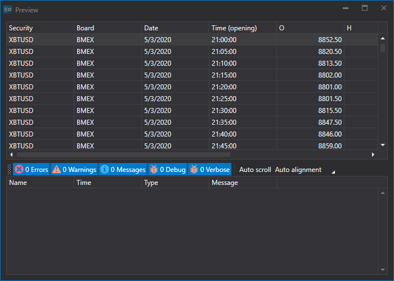This screenshot has height=281, width=394.
Task: Expand the log toolbar overflow arrow
Action: [333, 172]
